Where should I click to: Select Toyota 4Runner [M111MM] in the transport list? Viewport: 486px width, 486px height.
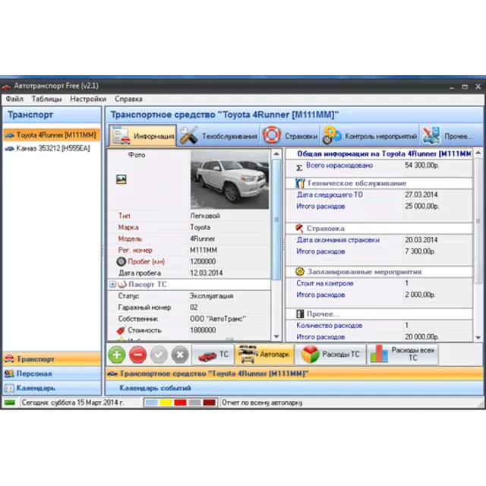(x=52, y=135)
